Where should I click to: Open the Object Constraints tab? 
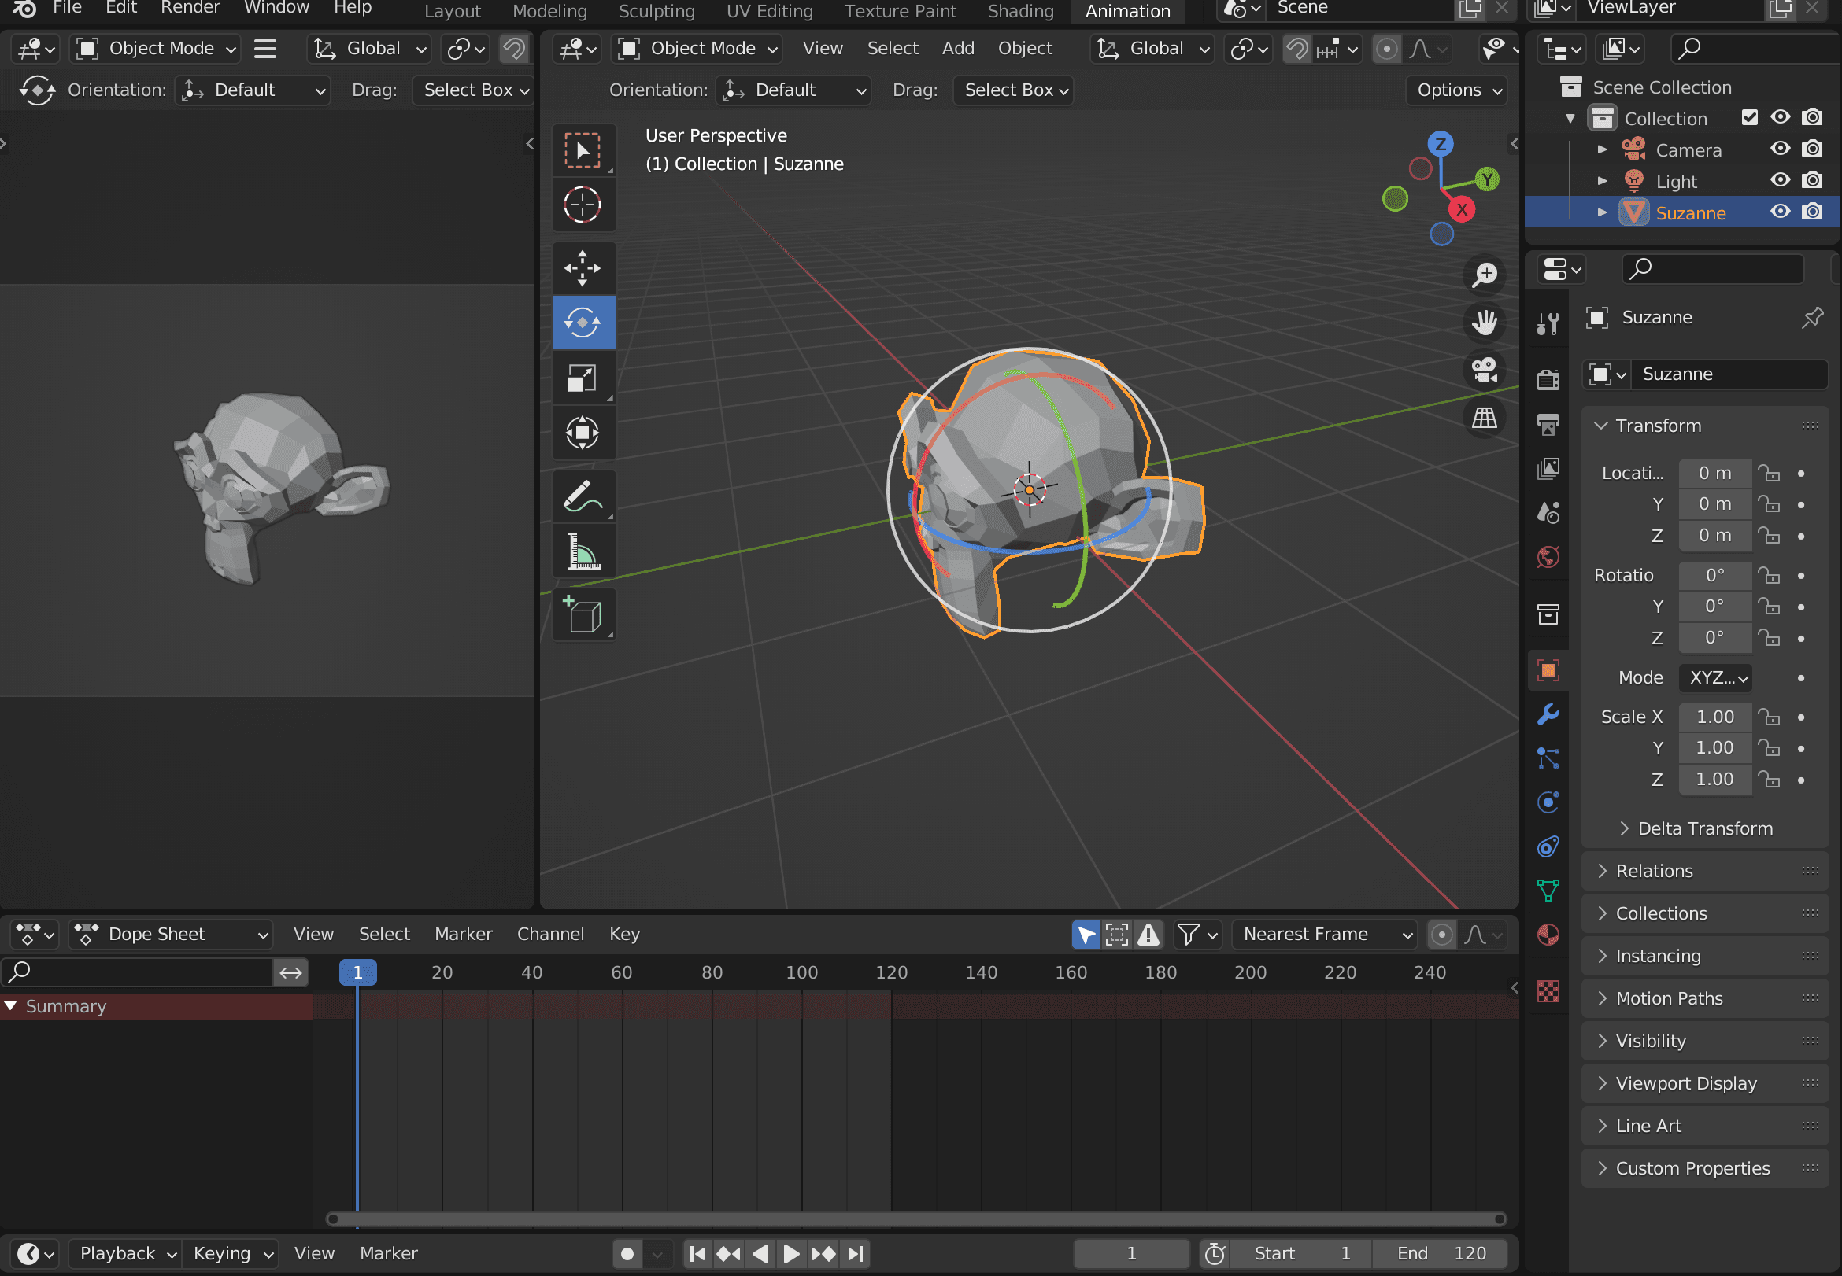[1548, 846]
